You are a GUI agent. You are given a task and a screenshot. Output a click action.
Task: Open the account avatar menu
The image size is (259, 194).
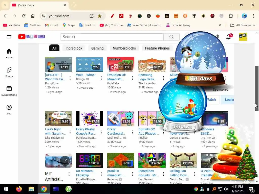(243, 37)
